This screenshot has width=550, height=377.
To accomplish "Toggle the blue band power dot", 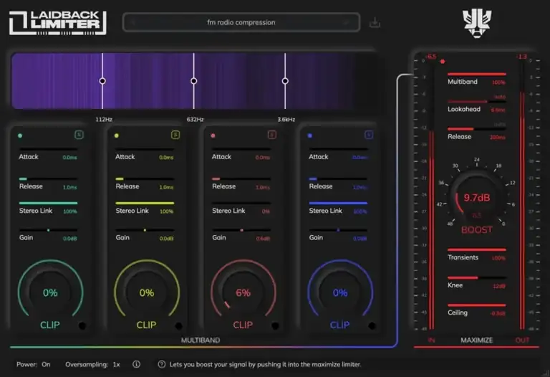I will coord(309,135).
